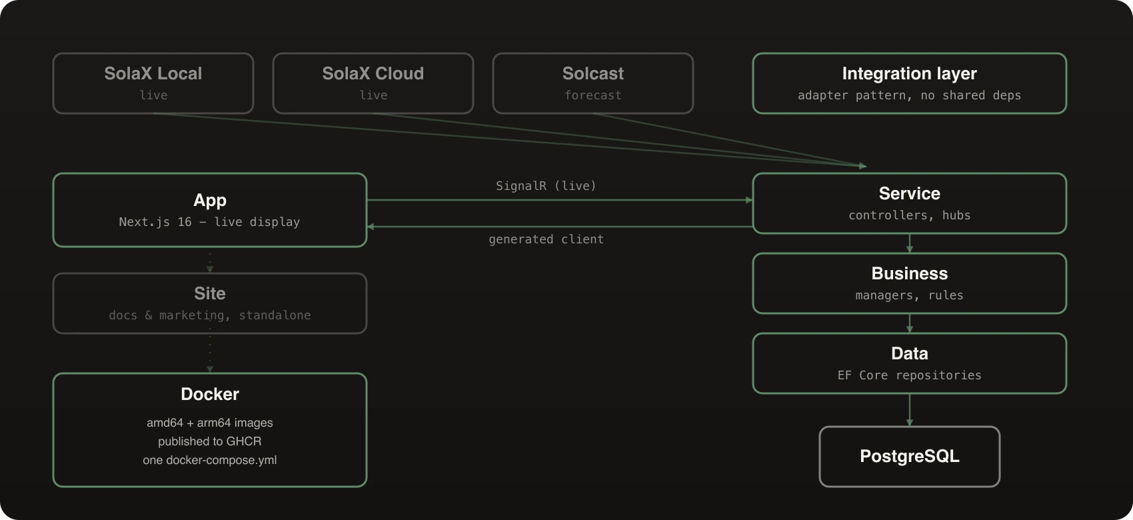Image resolution: width=1133 pixels, height=520 pixels.
Task: Click the Business managers box
Action: tap(910, 283)
